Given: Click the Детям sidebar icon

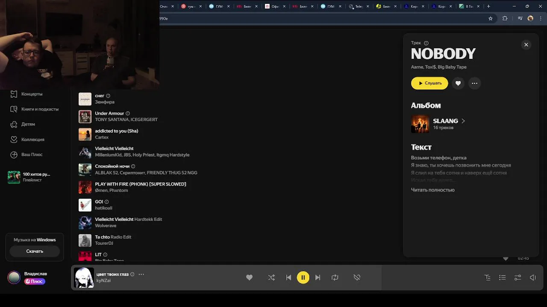Looking at the screenshot, I should (x=14, y=124).
